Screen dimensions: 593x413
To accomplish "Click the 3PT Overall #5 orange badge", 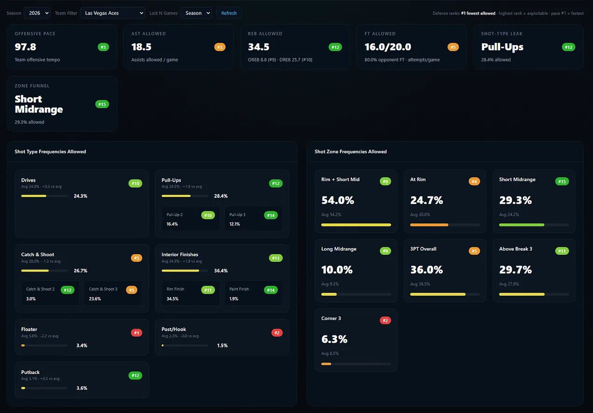I will tap(474, 251).
